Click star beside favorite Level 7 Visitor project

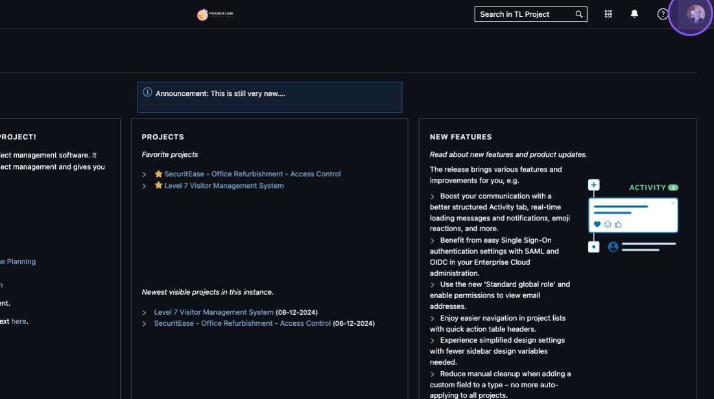click(x=158, y=186)
